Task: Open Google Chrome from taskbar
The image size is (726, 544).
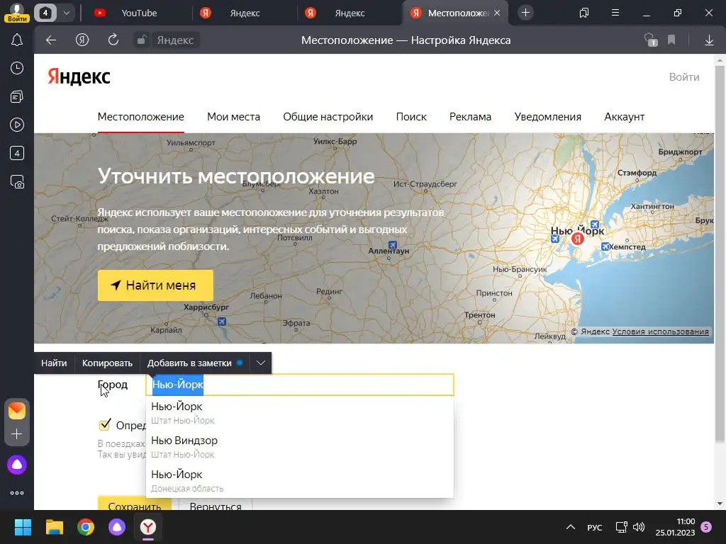Action: pos(86,527)
